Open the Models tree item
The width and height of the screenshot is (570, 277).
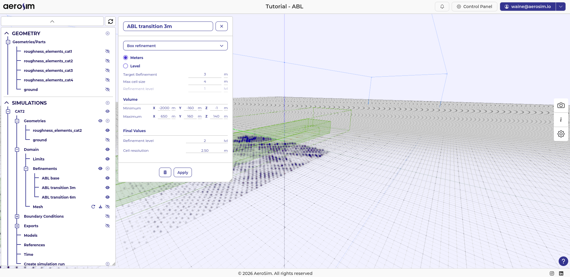click(x=30, y=235)
